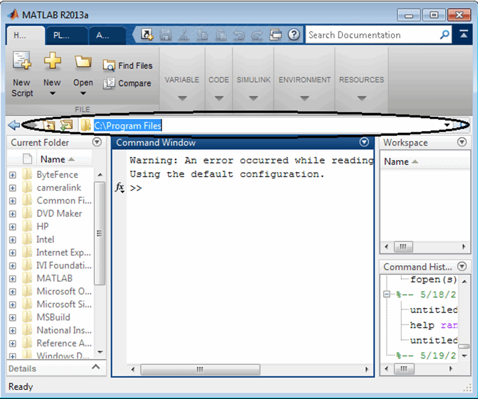Expand the ByteFence folder tree item

[x=12, y=174]
